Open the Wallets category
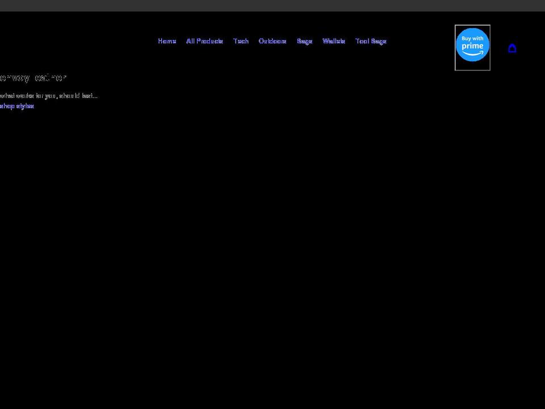545x409 pixels. [334, 41]
